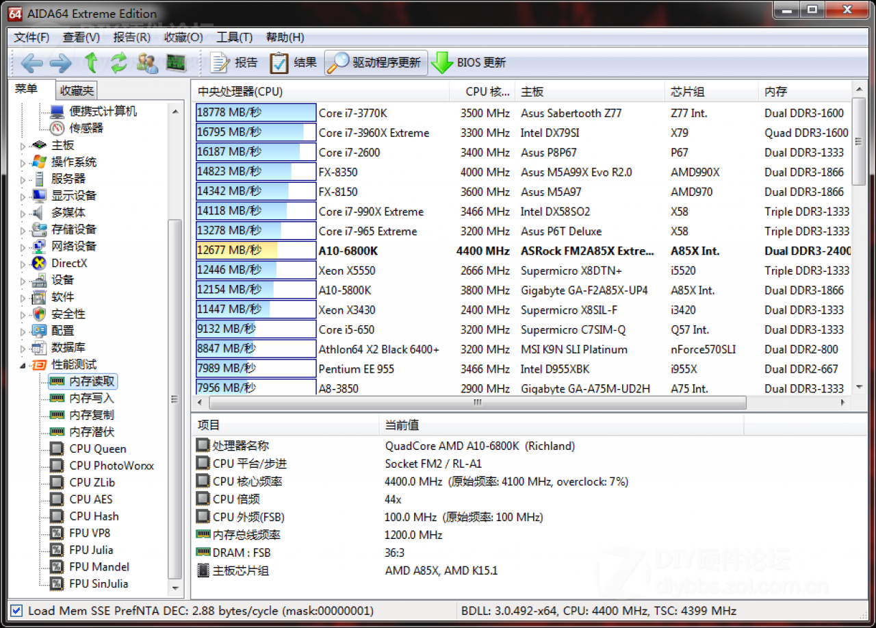Expand the 操作系统 tree node
The image size is (876, 628).
click(23, 162)
